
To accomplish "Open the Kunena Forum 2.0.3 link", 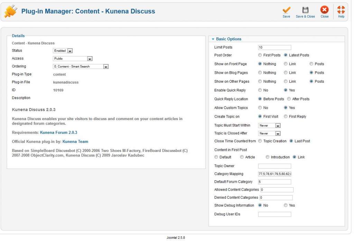I will click(x=58, y=133).
